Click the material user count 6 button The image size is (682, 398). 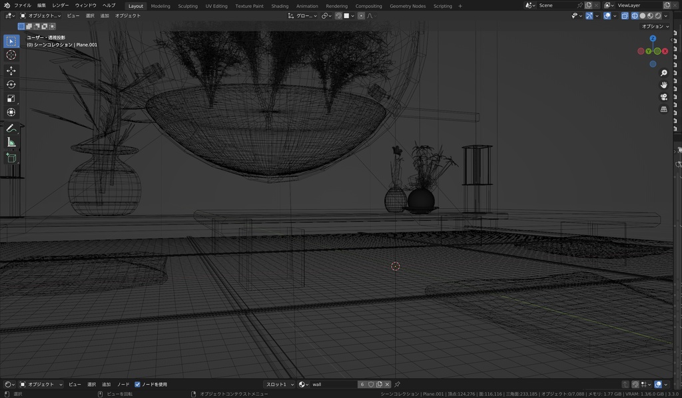[362, 385]
